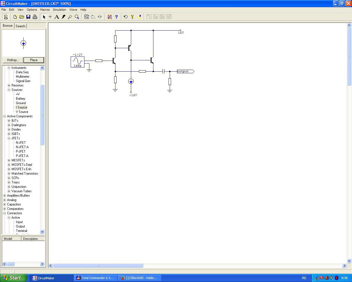Click the Model column header
This screenshot has width=352, height=282.
point(12,239)
